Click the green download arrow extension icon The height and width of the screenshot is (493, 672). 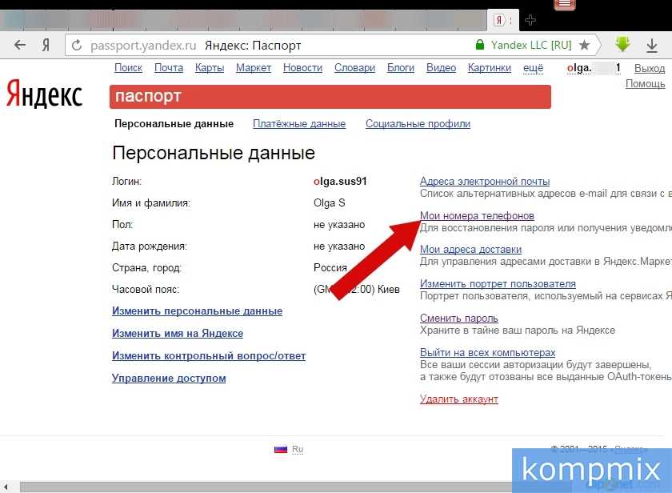click(x=622, y=44)
